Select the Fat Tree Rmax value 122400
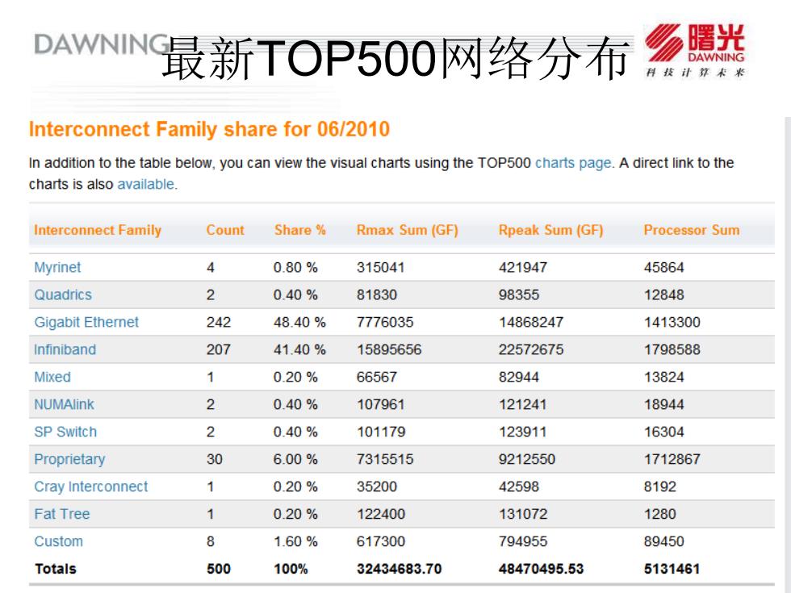The image size is (791, 593). click(x=381, y=515)
